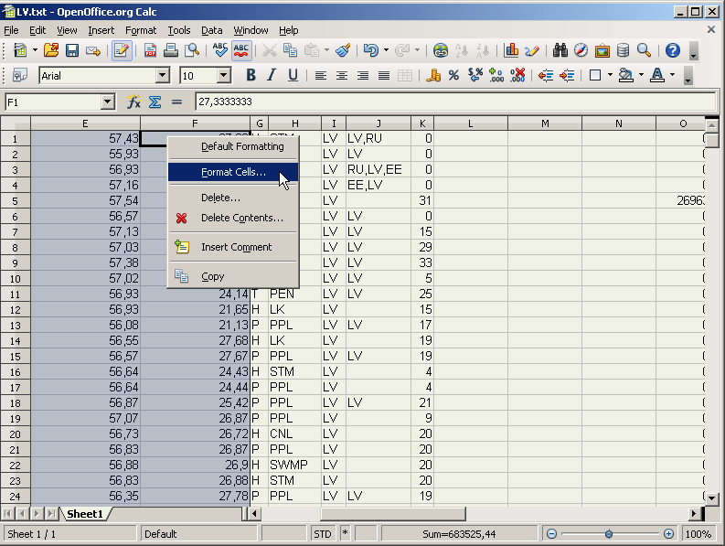
Task: Click the Print icon
Action: [171, 50]
